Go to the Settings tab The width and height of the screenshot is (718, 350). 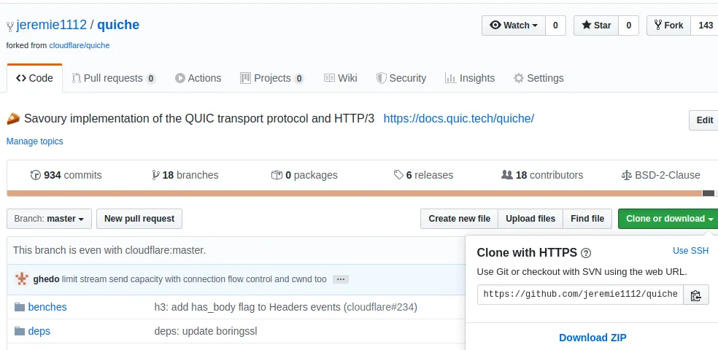[x=538, y=78]
